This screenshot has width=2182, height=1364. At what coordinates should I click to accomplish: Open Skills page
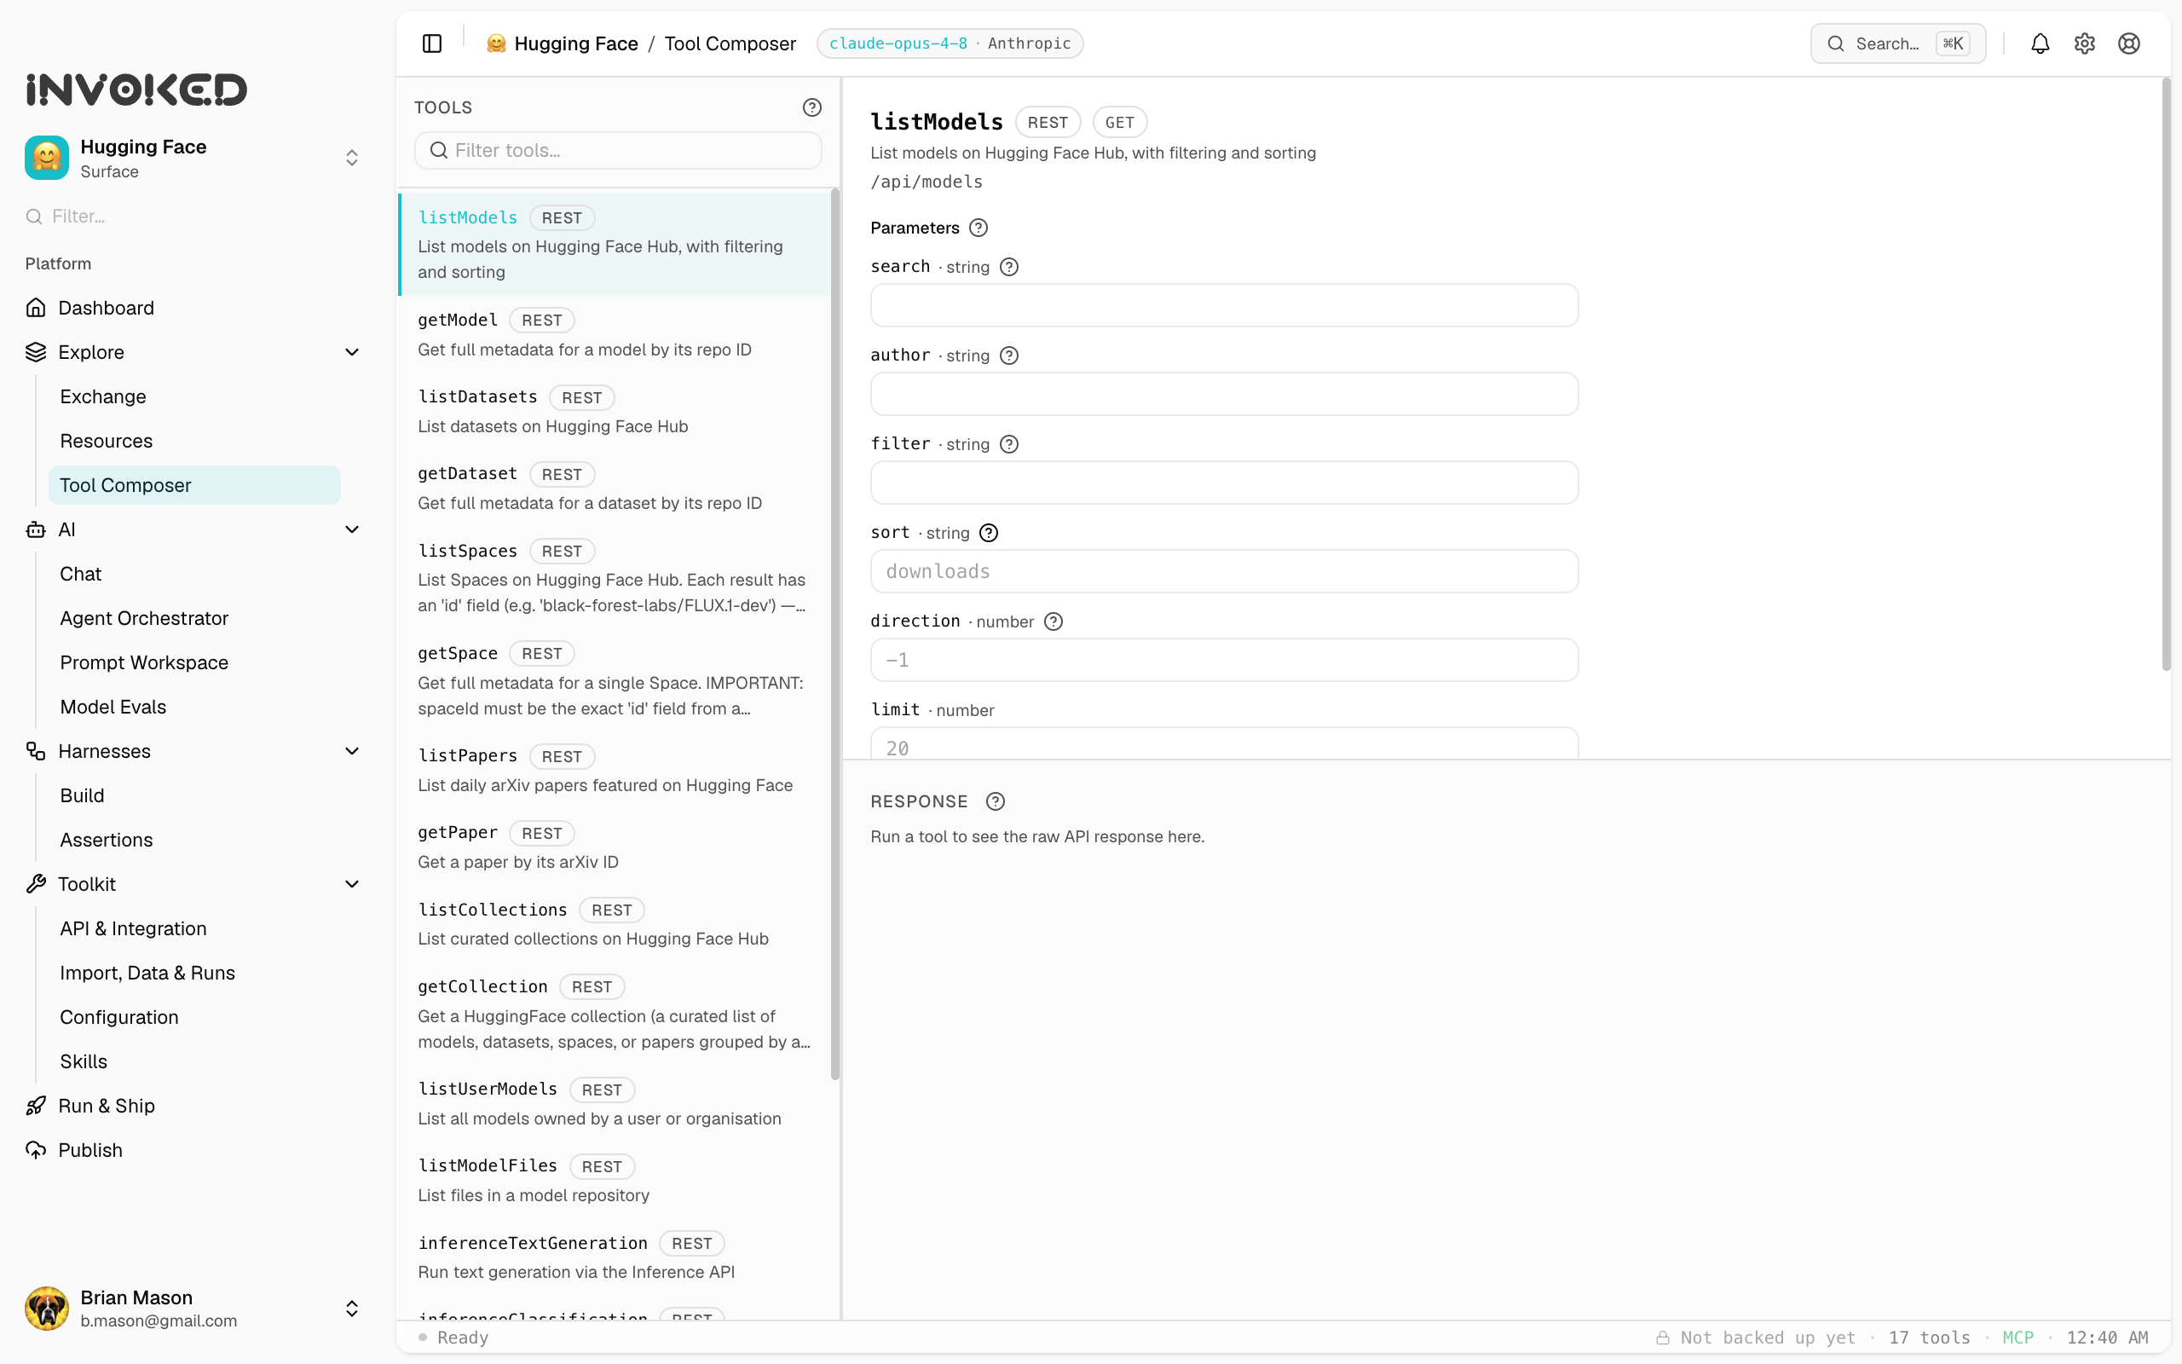84,1061
